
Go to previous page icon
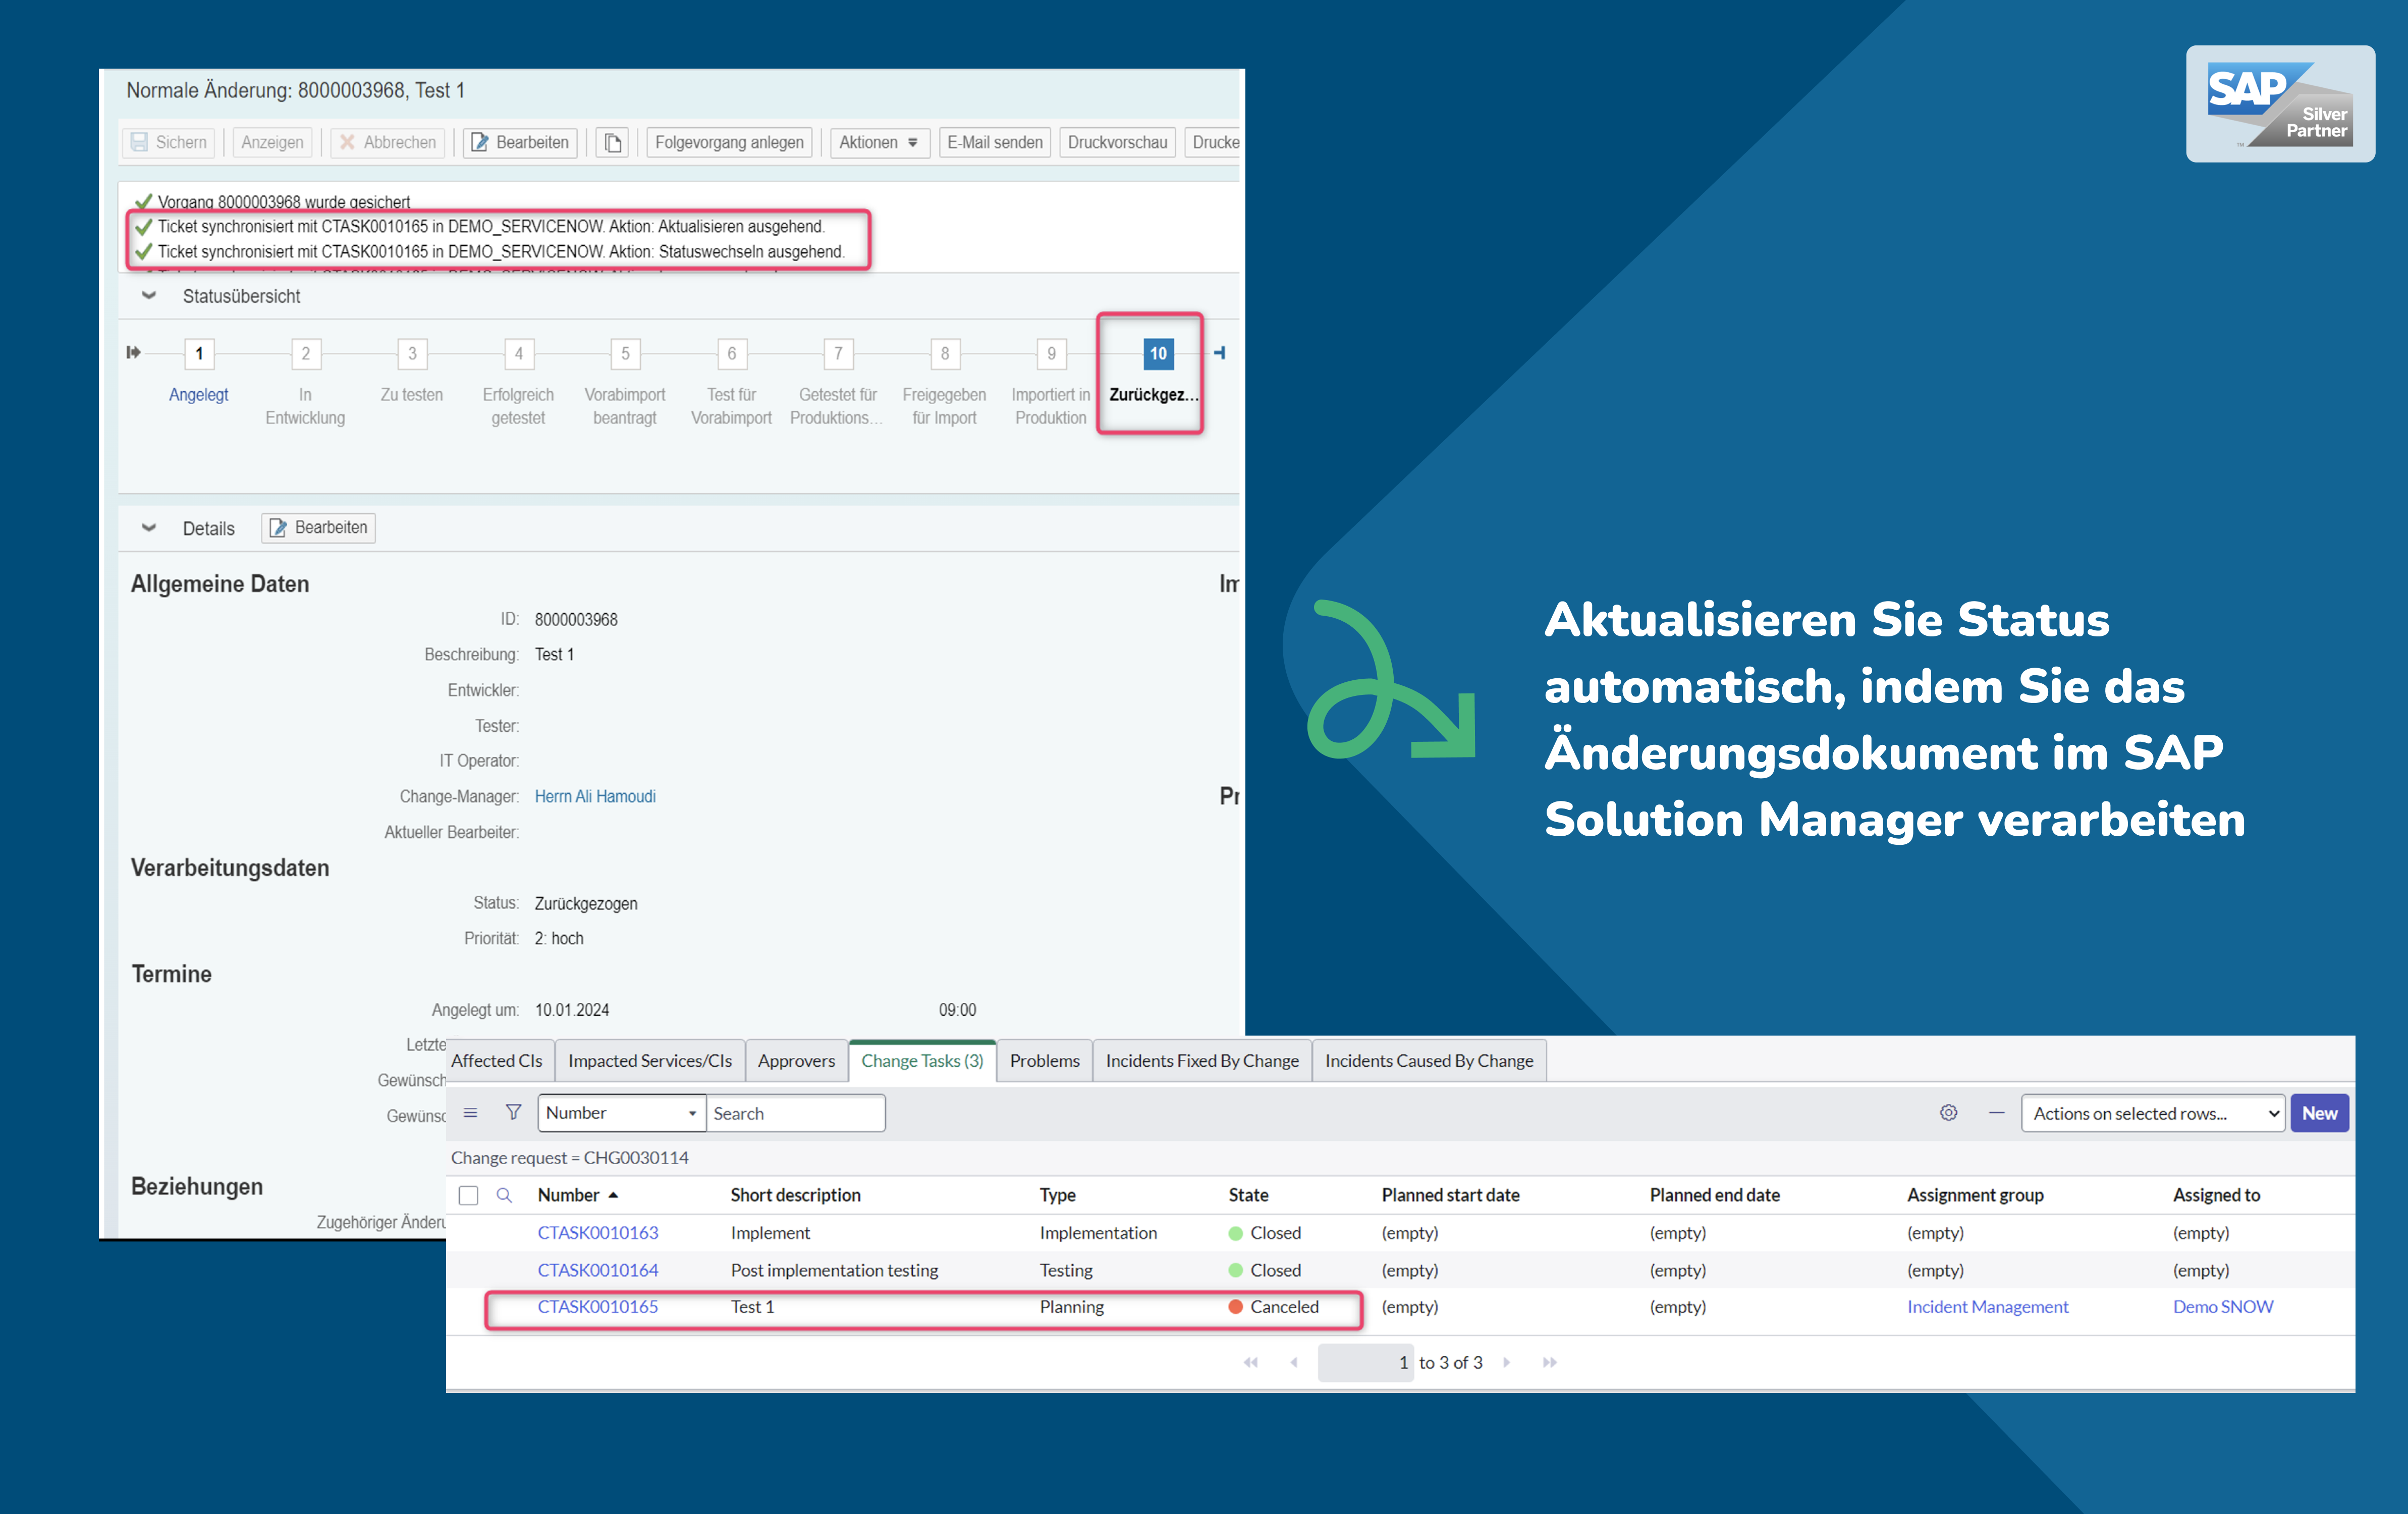1294,1362
